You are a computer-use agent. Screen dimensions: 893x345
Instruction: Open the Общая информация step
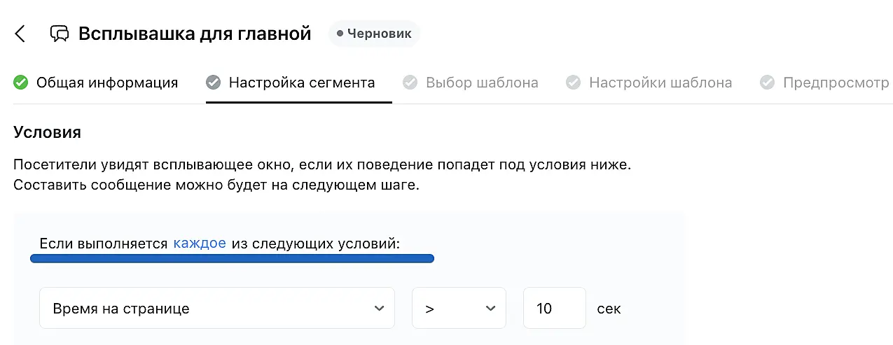tap(107, 83)
